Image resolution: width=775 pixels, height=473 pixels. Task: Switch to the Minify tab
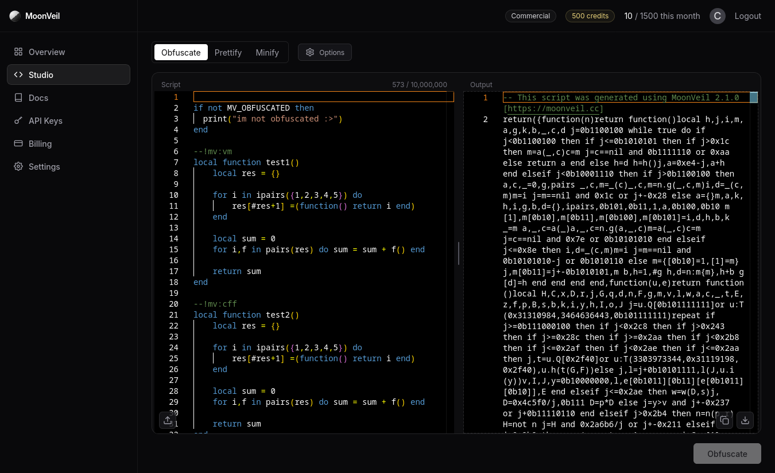pos(268,52)
